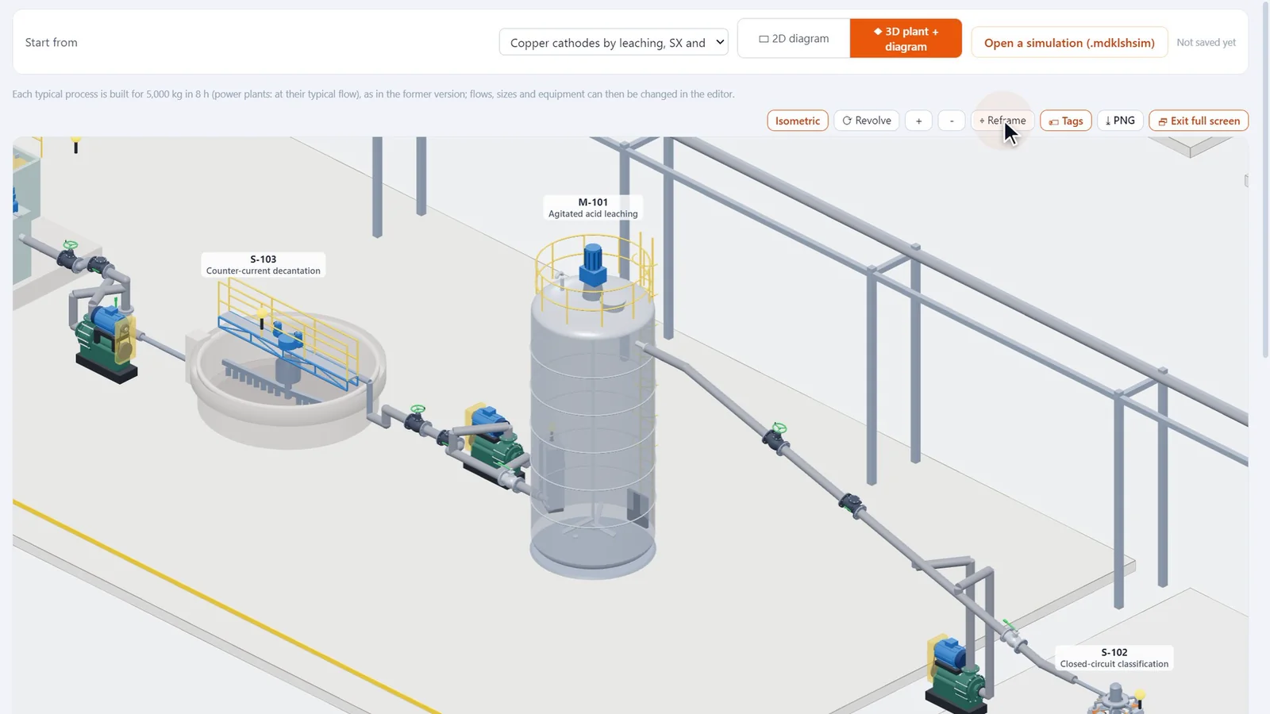1270x714 pixels.
Task: Toggle the Isometric camera view
Action: (798, 121)
